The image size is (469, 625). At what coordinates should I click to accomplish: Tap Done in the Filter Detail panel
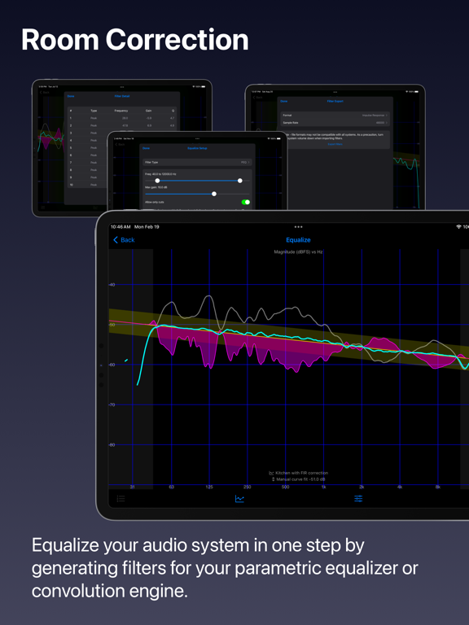[71, 96]
